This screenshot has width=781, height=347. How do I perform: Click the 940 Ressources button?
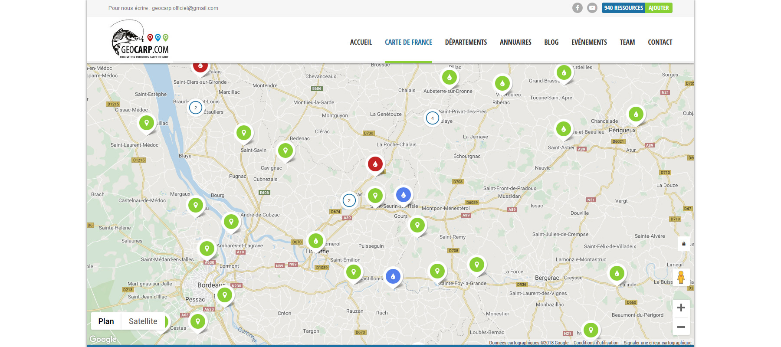click(623, 8)
